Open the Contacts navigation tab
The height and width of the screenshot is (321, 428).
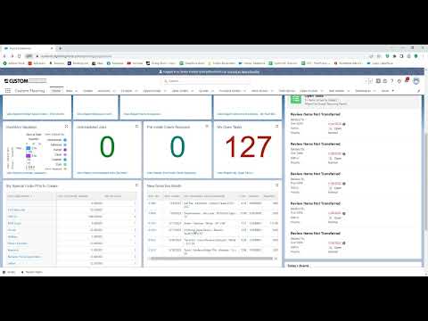pyautogui.click(x=127, y=91)
